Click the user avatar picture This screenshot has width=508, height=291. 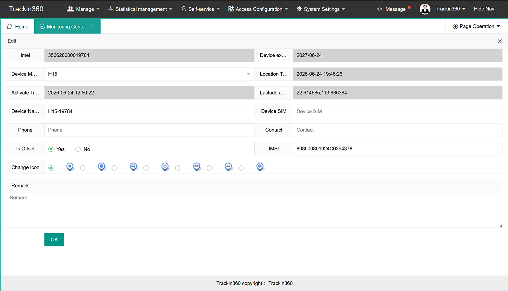pyautogui.click(x=425, y=9)
